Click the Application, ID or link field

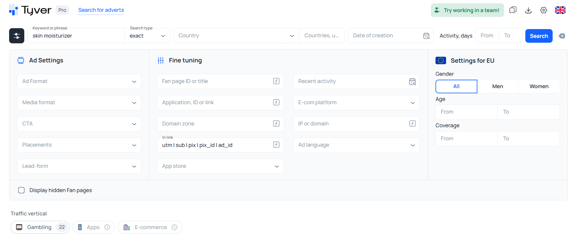(220, 103)
